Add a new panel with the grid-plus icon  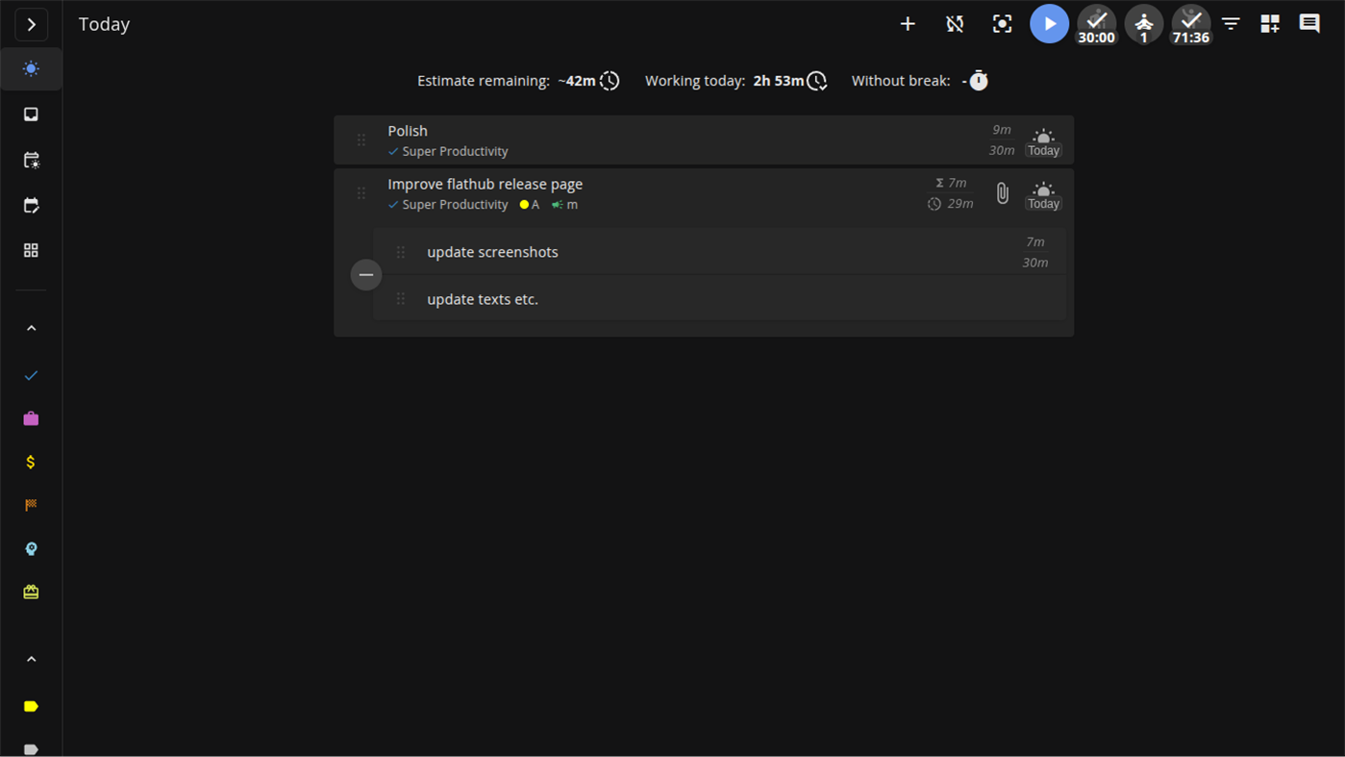click(x=1269, y=23)
